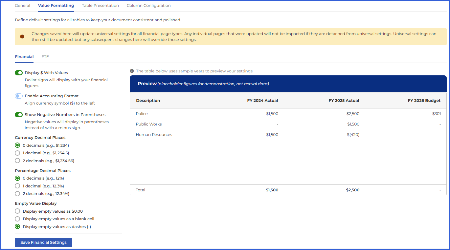Select Display empty values as blank cell
This screenshot has height=250, width=450.
point(17,219)
